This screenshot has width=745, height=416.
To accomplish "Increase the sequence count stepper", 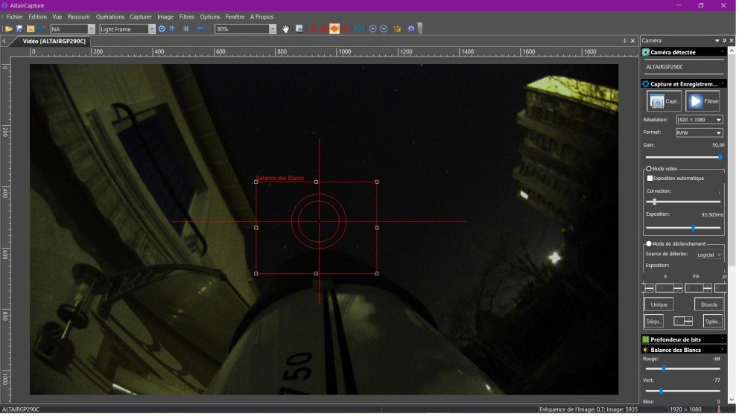I will (x=688, y=320).
